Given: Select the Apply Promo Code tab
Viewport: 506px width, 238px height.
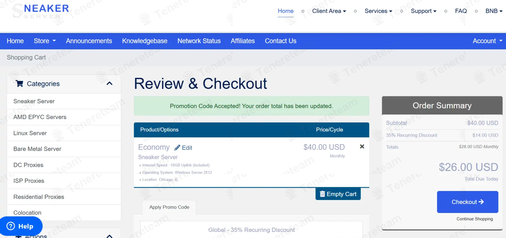Looking at the screenshot, I should point(169,207).
